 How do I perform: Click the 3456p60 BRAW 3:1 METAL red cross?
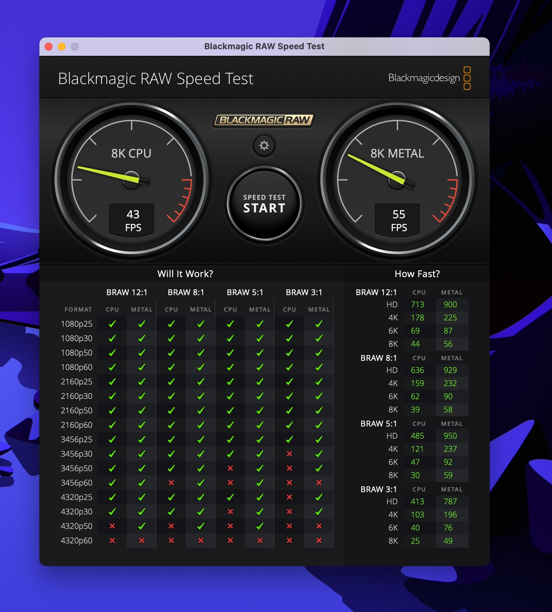click(x=319, y=483)
